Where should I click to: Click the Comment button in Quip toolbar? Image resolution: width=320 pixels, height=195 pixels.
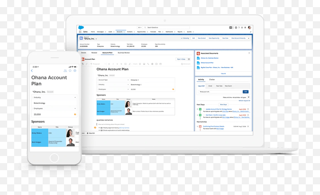coord(186,64)
